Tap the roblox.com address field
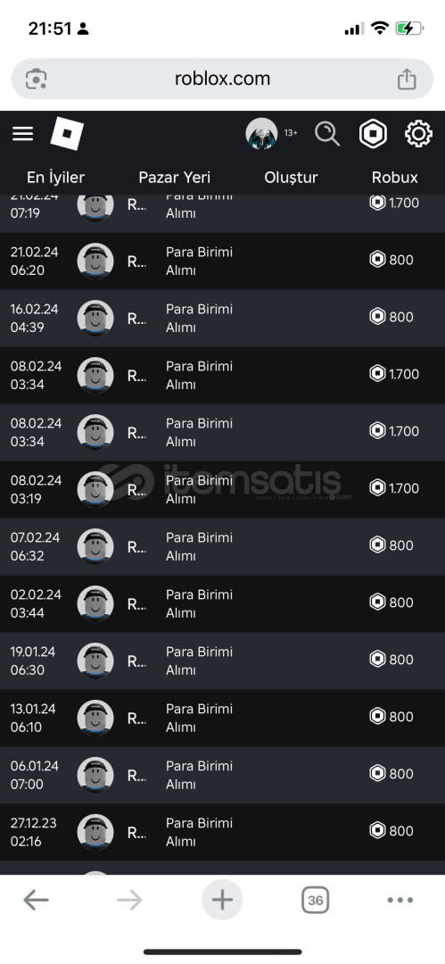This screenshot has height=964, width=445. coord(223,79)
